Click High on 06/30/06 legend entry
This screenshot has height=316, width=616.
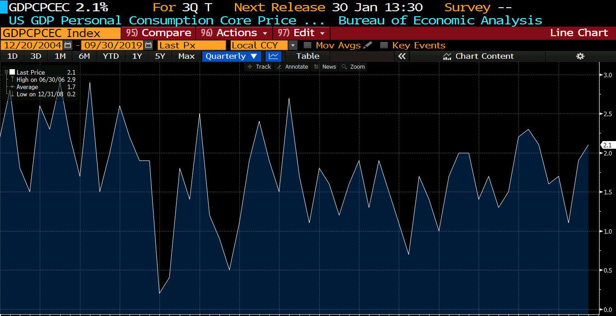[x=46, y=80]
